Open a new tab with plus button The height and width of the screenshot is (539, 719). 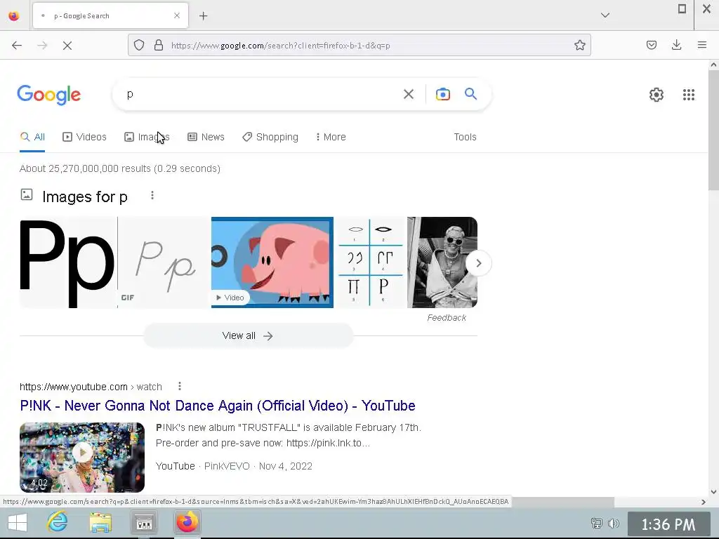[x=203, y=16]
